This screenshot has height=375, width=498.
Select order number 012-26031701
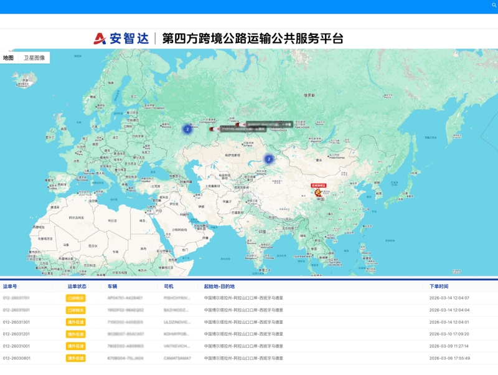pos(16,298)
